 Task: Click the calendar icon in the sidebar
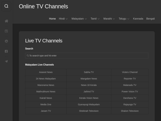click(x=6, y=31)
